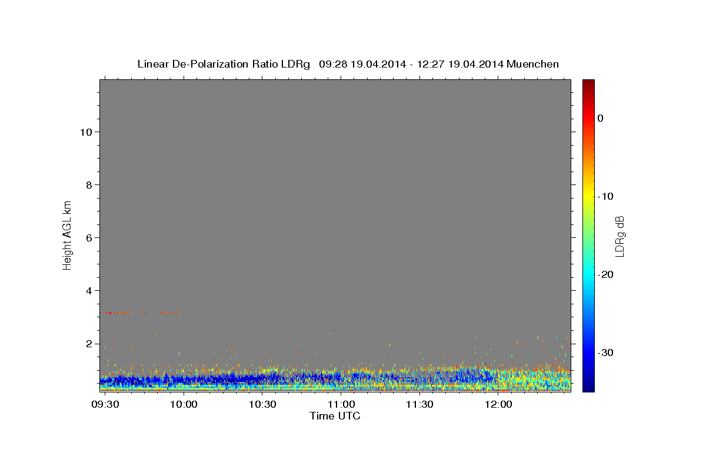Click the start time '09:28 19.04.2014' in the title
Image resolution: width=706 pixels, height=470 pixels.
[x=362, y=64]
